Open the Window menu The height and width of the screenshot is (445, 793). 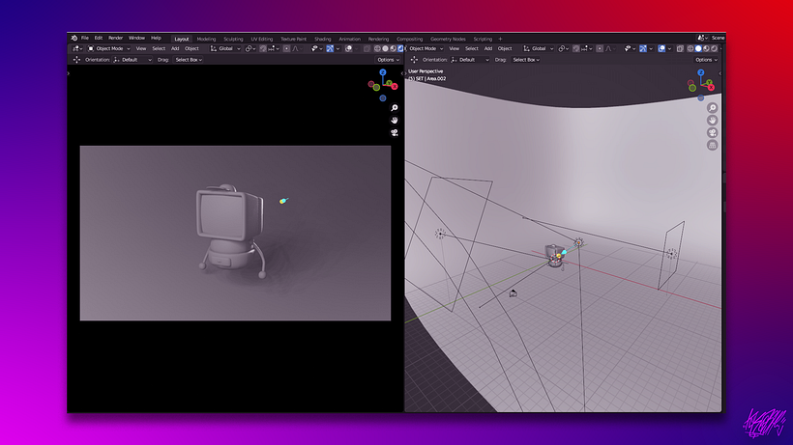(x=136, y=38)
